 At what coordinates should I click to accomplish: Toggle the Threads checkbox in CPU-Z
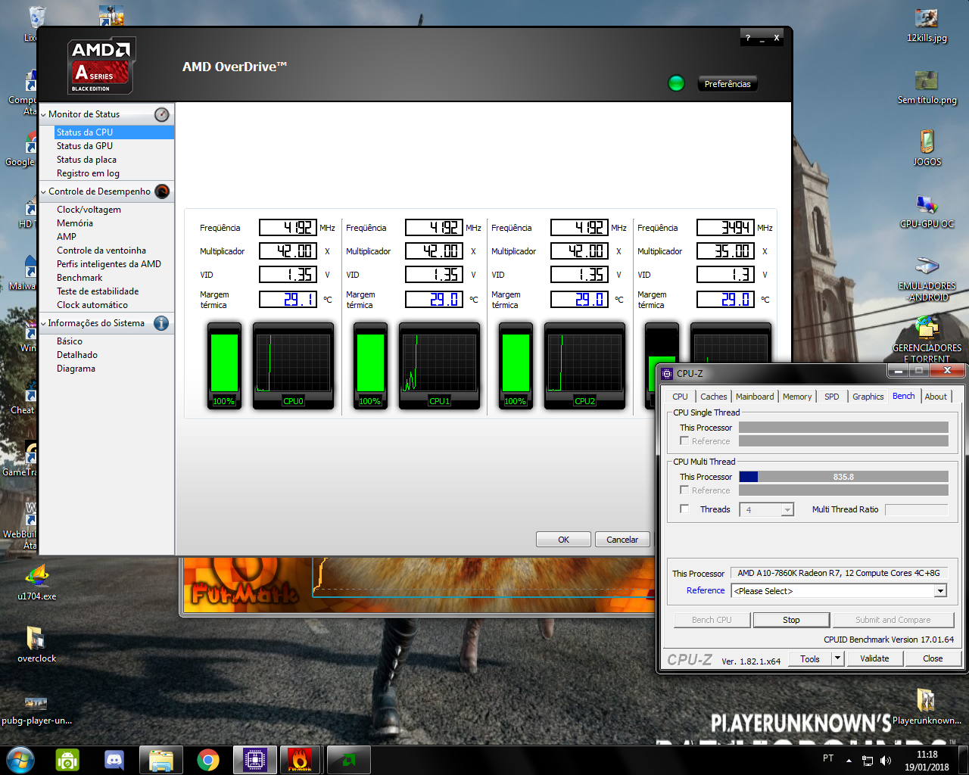pos(684,509)
